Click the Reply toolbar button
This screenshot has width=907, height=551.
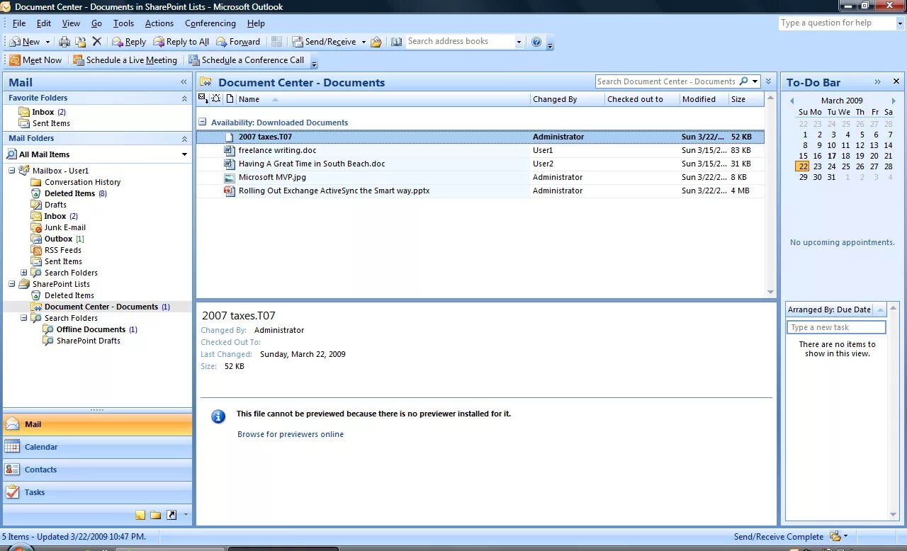pos(129,42)
